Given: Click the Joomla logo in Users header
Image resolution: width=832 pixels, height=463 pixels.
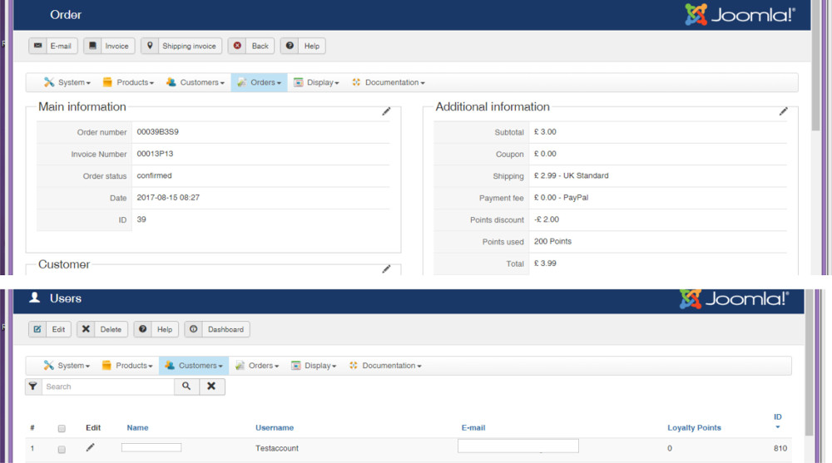Looking at the screenshot, I should 734,299.
